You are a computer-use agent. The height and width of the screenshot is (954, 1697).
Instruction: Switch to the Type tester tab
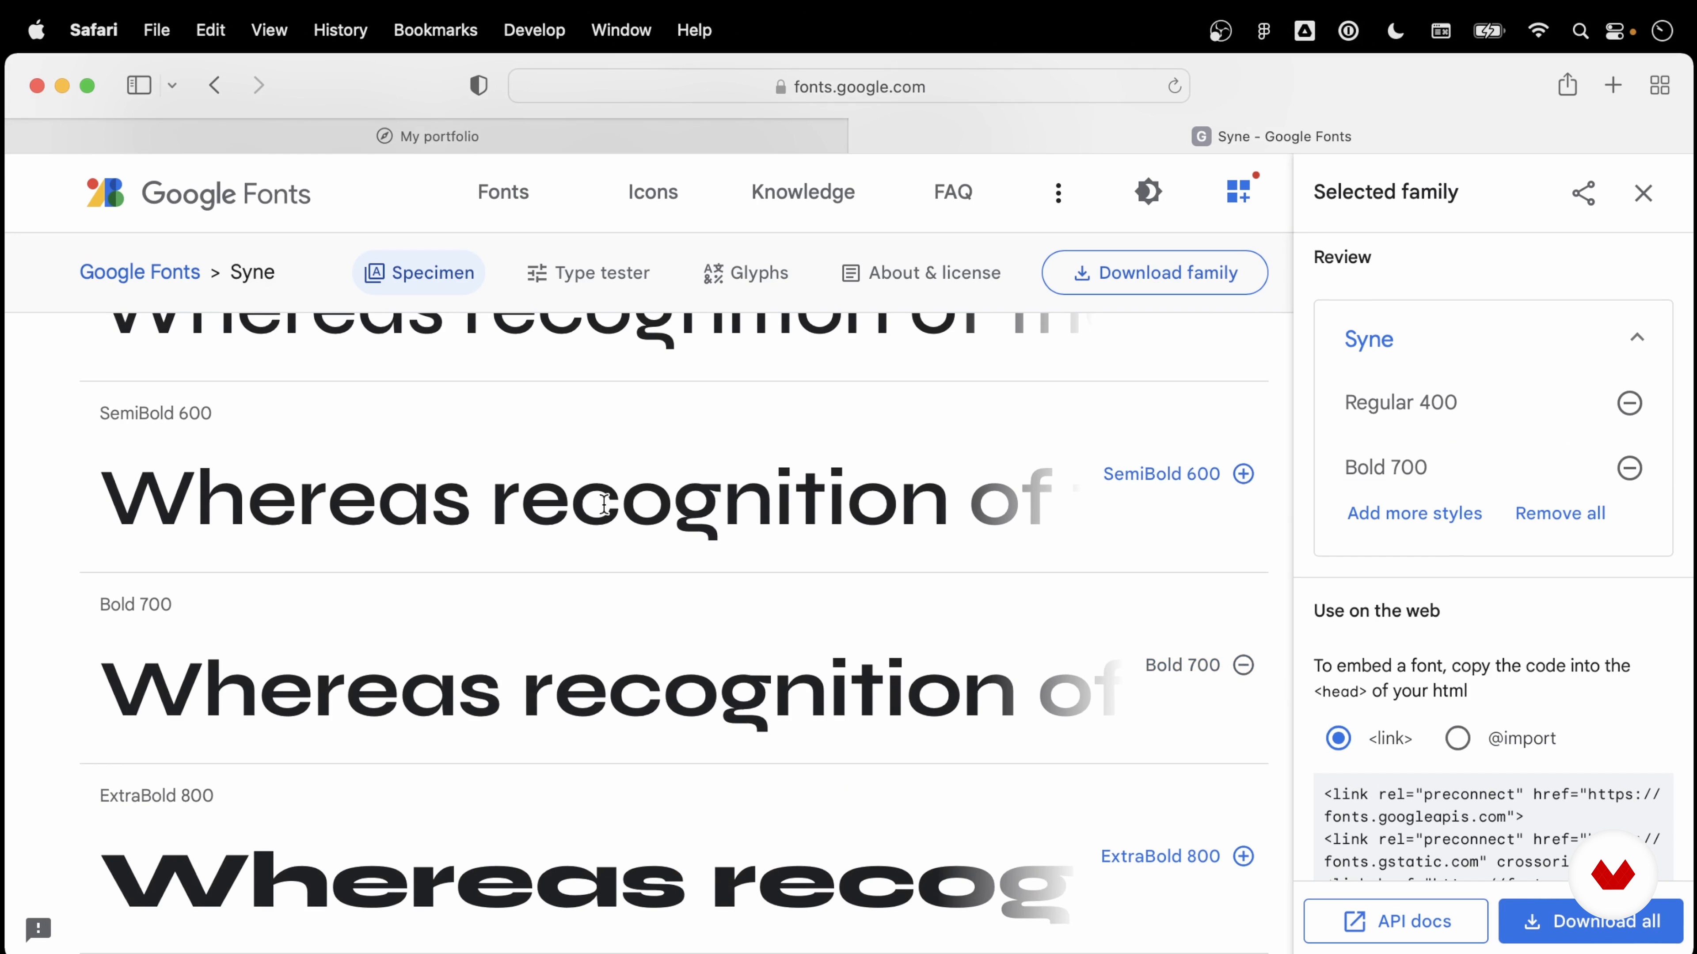point(588,273)
